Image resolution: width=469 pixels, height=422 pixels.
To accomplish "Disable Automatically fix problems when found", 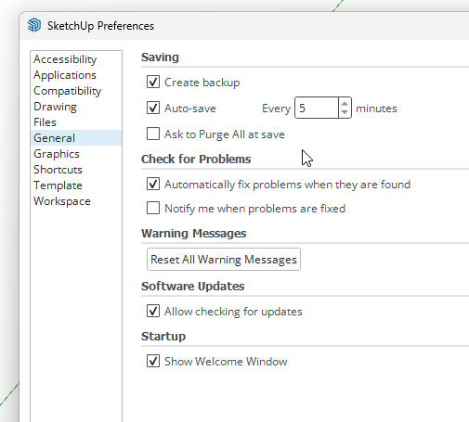I will (x=153, y=184).
